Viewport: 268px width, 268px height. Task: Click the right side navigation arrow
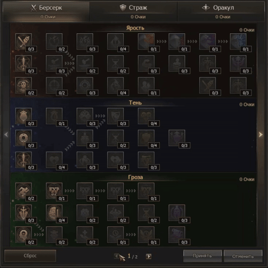[x=260, y=135]
